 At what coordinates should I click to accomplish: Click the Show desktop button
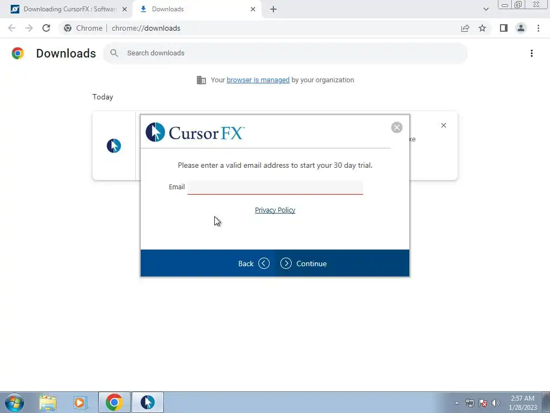coord(546,402)
